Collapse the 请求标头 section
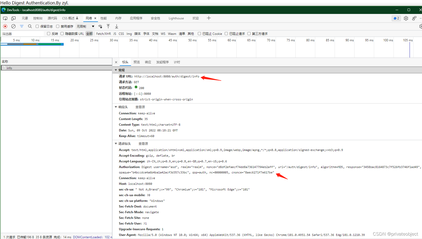 pyautogui.click(x=116, y=144)
